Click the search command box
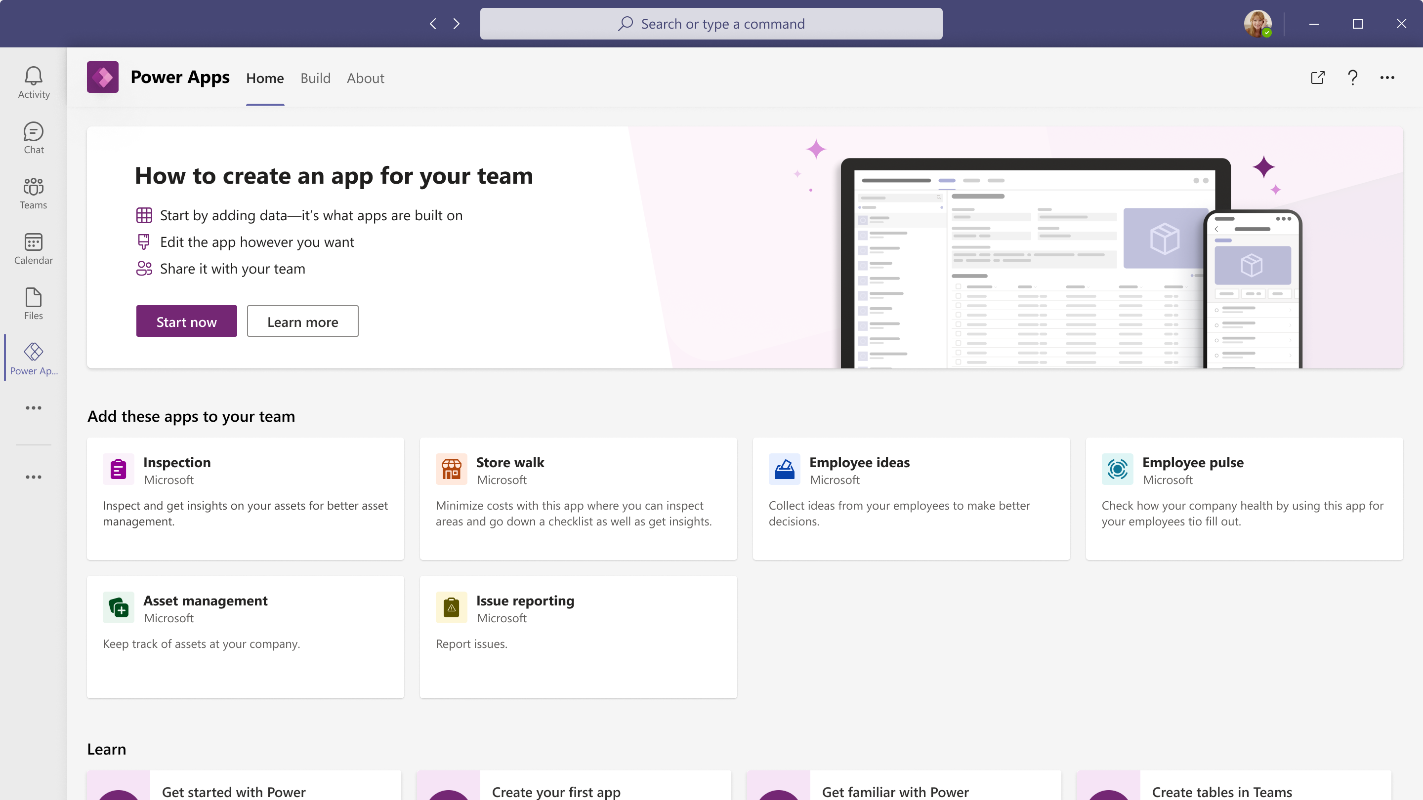Screen dimensions: 1423x800 (x=711, y=24)
